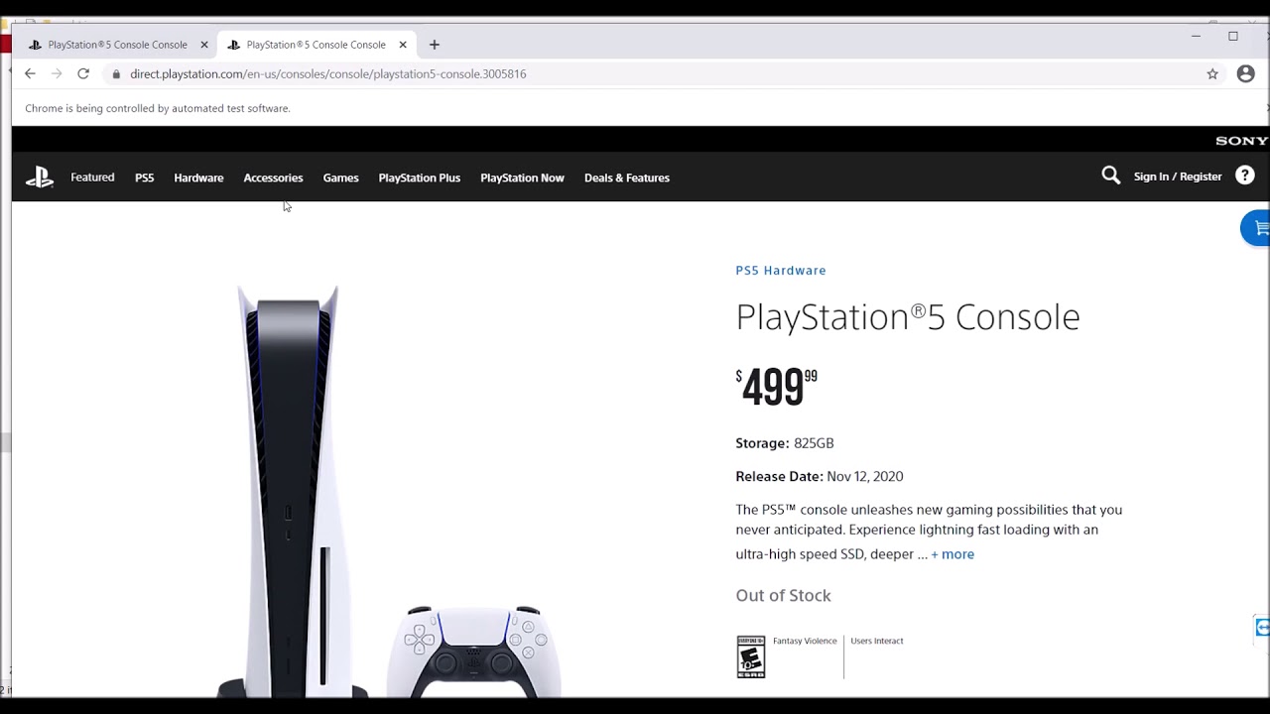This screenshot has width=1270, height=714.
Task: Select the second PlayStation 5 Console tab
Action: (316, 45)
